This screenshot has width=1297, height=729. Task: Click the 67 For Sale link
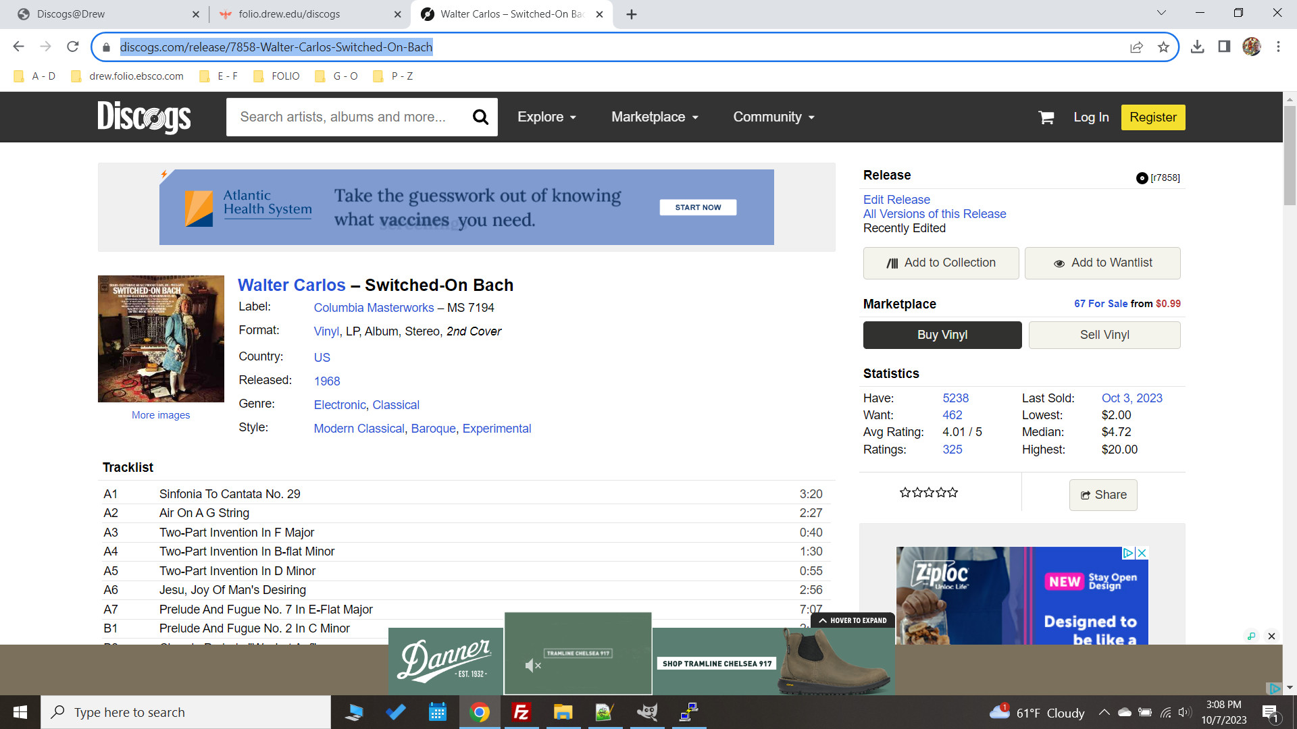(x=1100, y=304)
